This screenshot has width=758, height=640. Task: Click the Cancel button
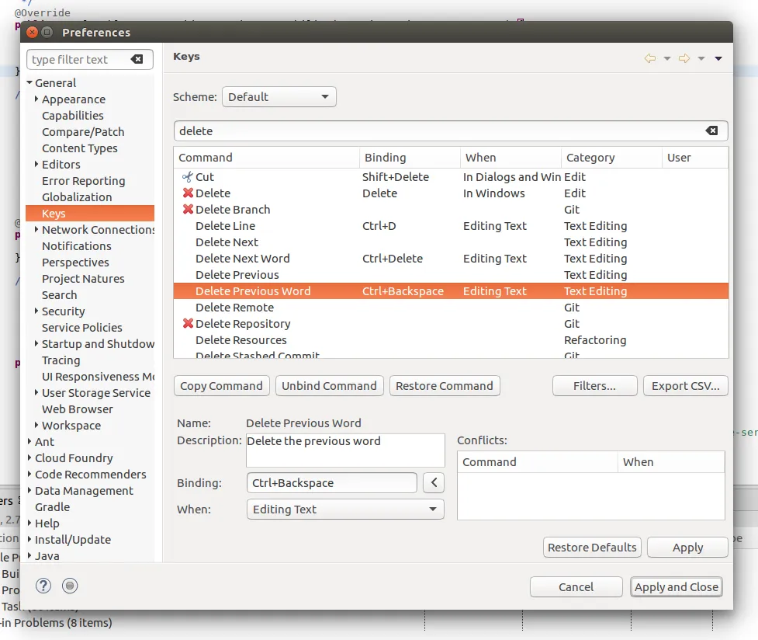576,586
